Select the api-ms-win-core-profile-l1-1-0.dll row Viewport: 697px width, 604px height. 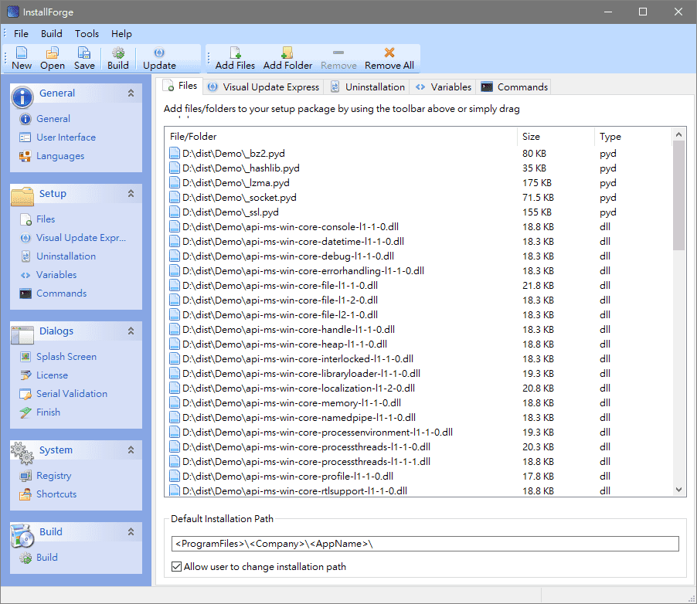[x=418, y=476]
